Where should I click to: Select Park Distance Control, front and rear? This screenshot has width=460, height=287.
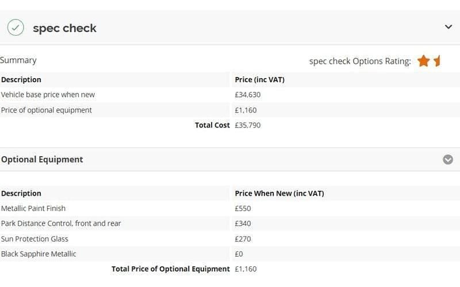tap(61, 223)
